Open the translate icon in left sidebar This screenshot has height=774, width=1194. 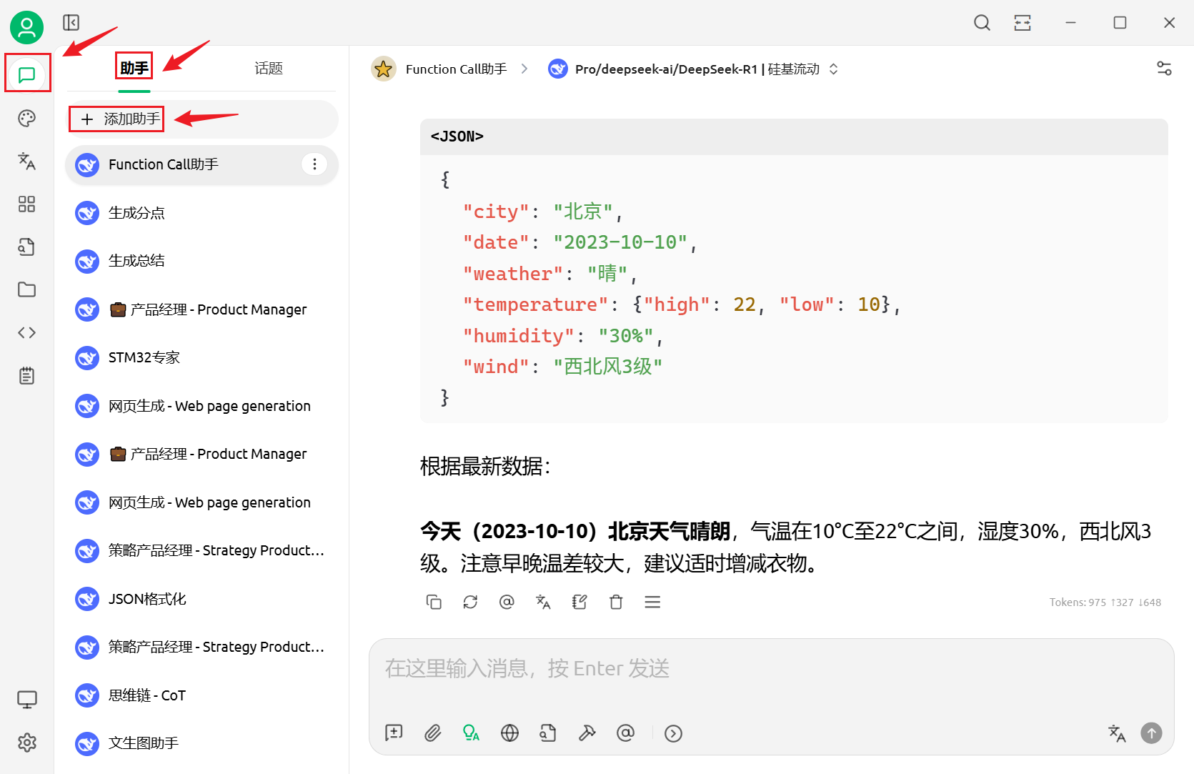click(26, 161)
